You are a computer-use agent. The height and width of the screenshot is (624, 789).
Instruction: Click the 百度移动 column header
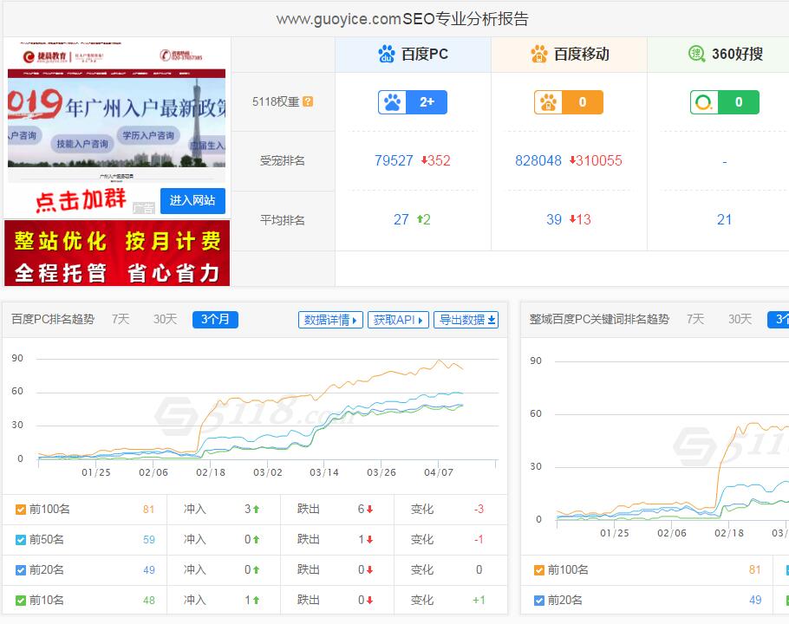coord(569,55)
